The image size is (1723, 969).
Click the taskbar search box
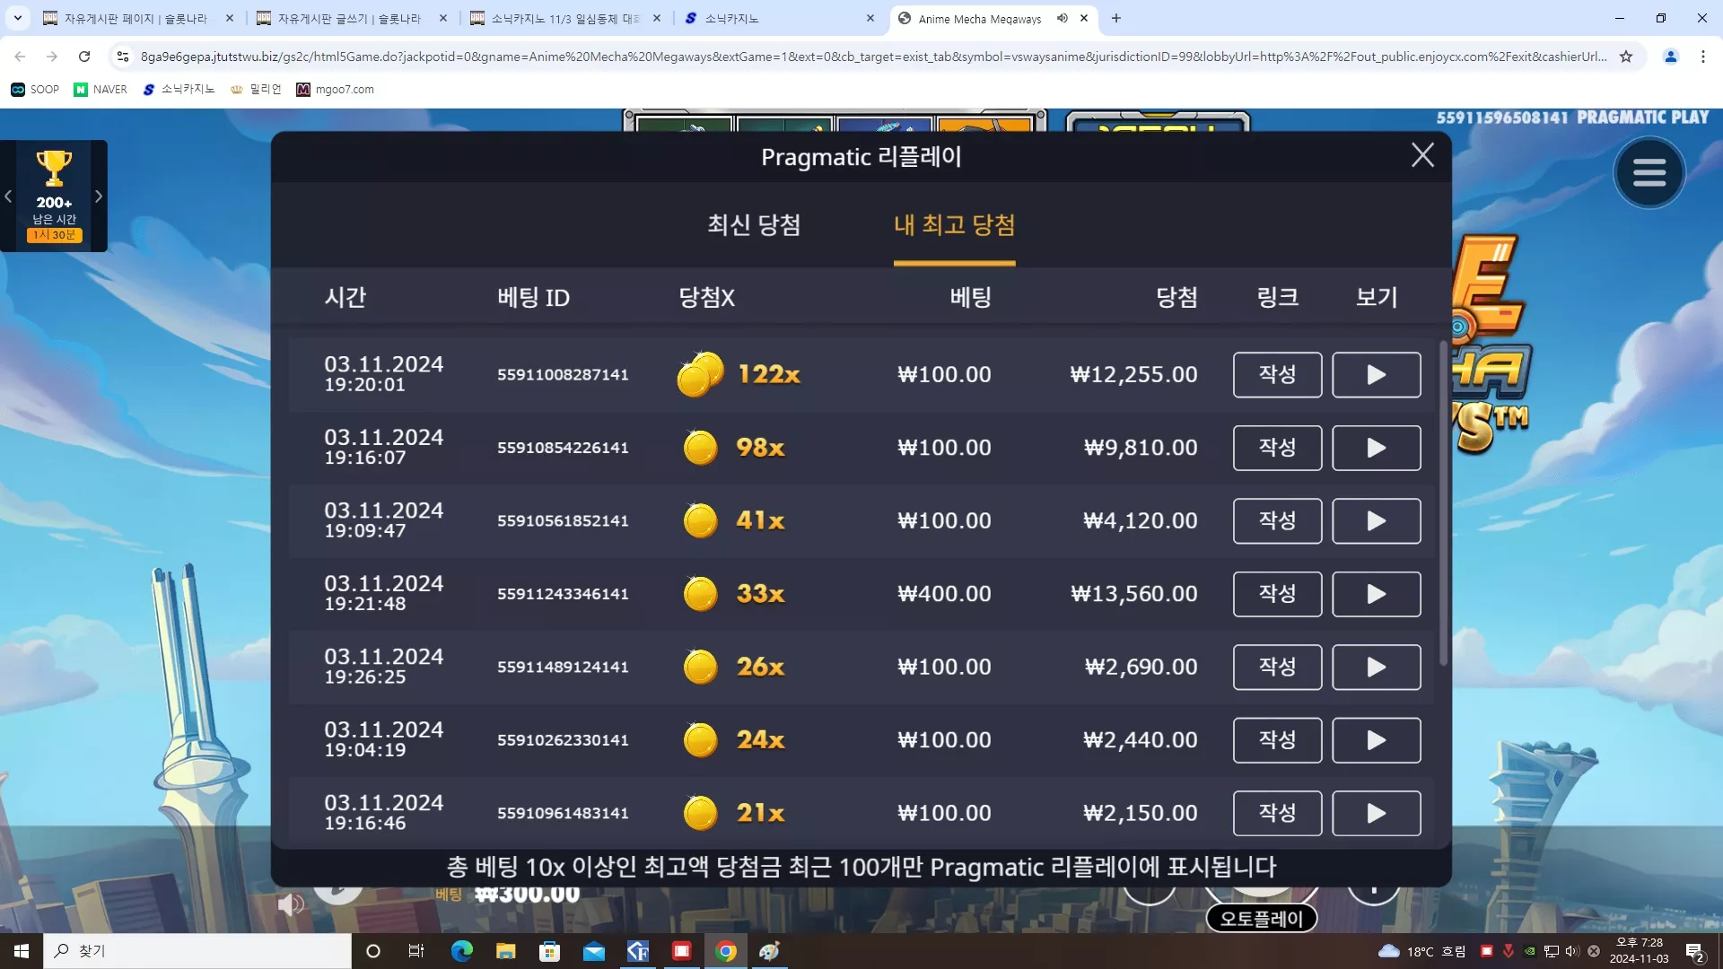click(197, 951)
